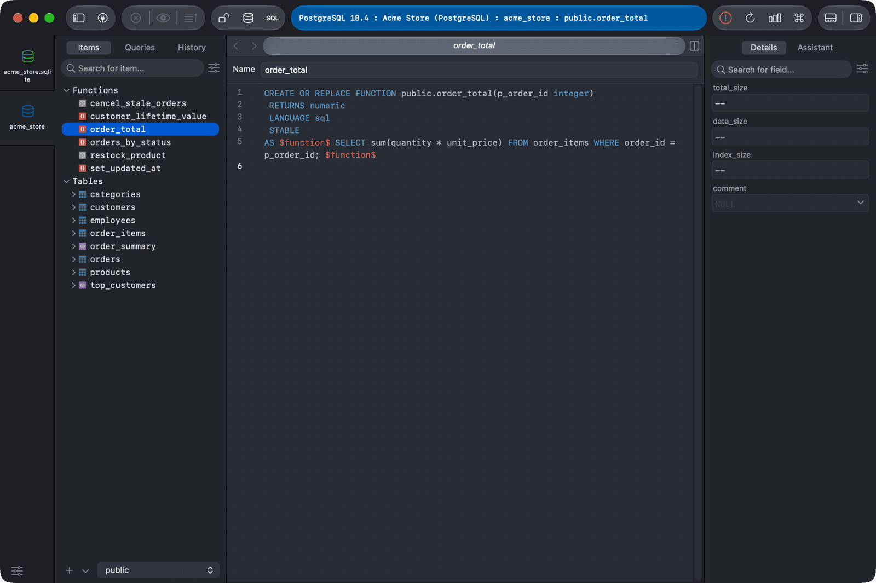Click the red alert warning icon
The height and width of the screenshot is (583, 876).
point(725,18)
